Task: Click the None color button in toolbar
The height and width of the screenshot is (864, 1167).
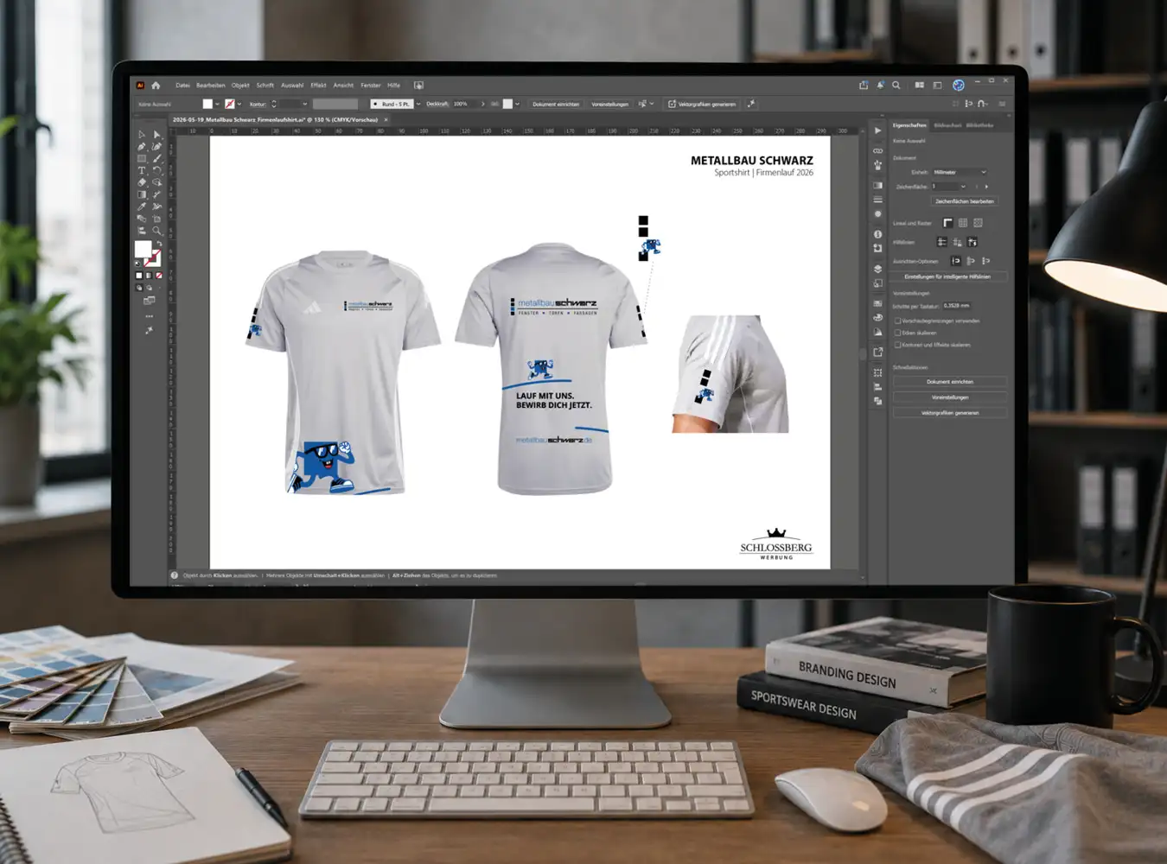Action: [159, 276]
